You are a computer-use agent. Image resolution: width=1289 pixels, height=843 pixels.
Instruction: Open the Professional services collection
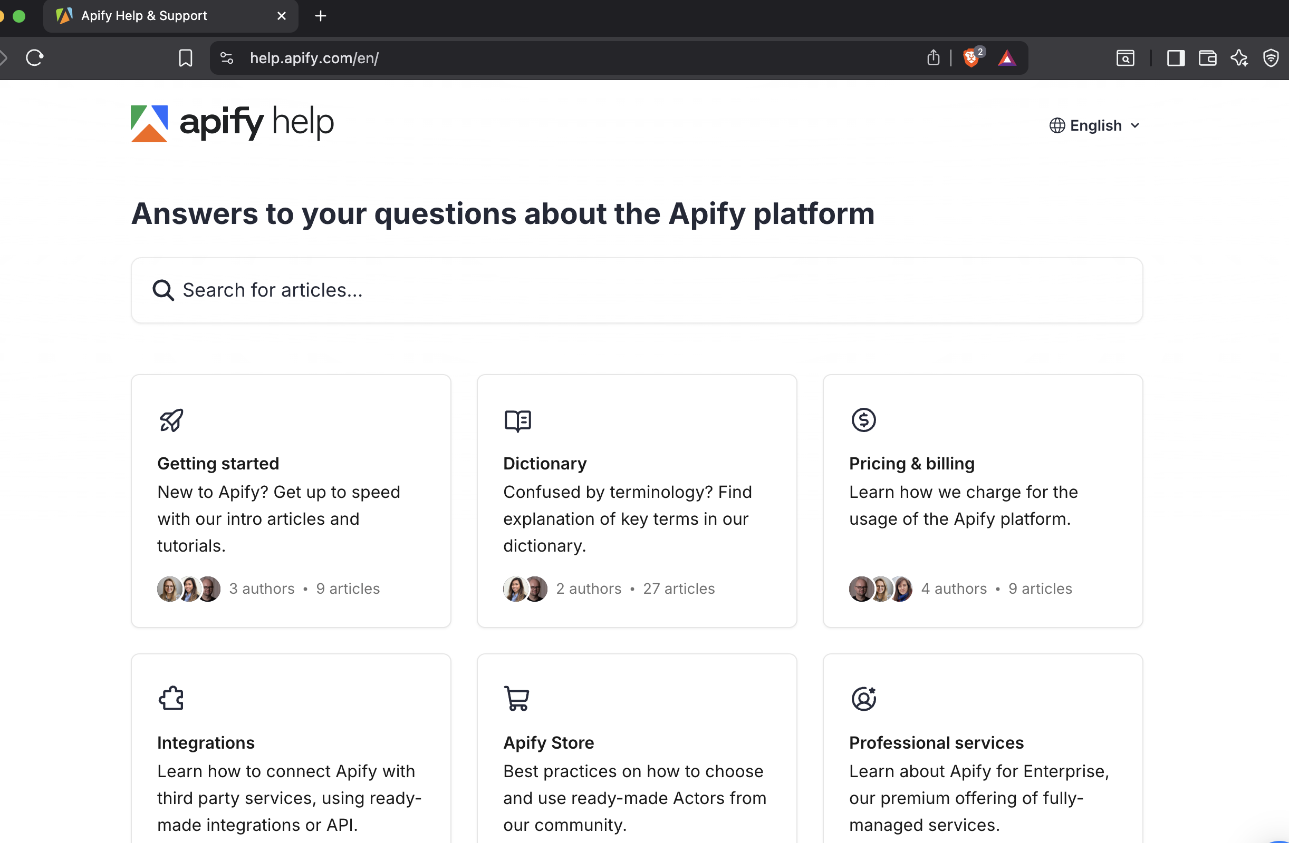click(x=983, y=748)
